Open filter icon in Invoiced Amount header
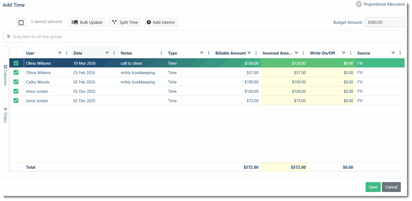 [x=297, y=53]
